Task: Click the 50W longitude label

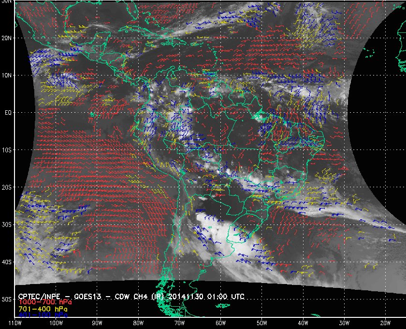Action: coord(262,323)
